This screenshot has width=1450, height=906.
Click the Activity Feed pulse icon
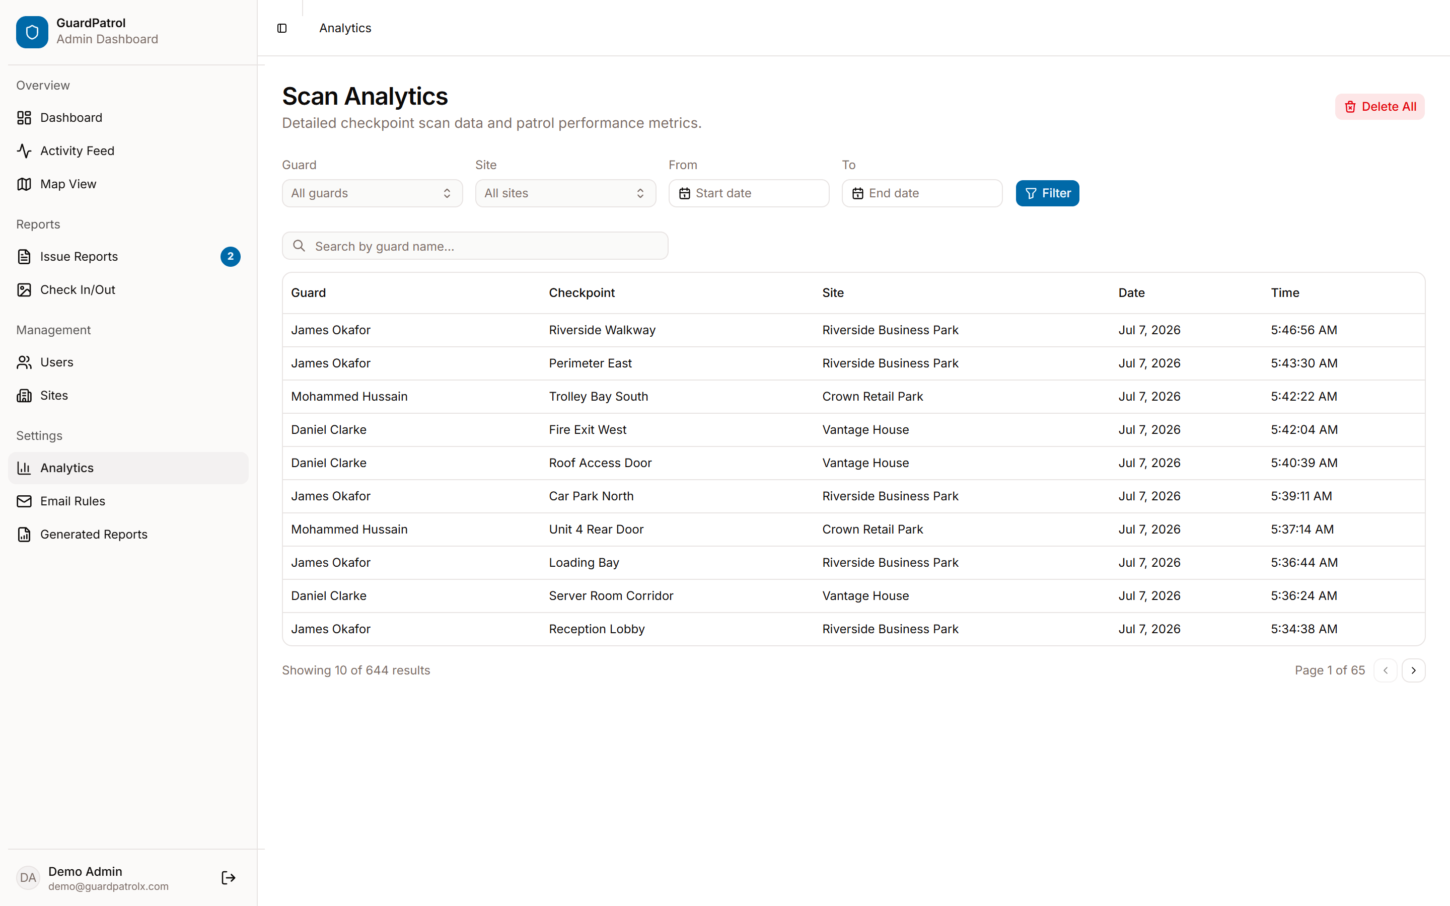pos(24,151)
